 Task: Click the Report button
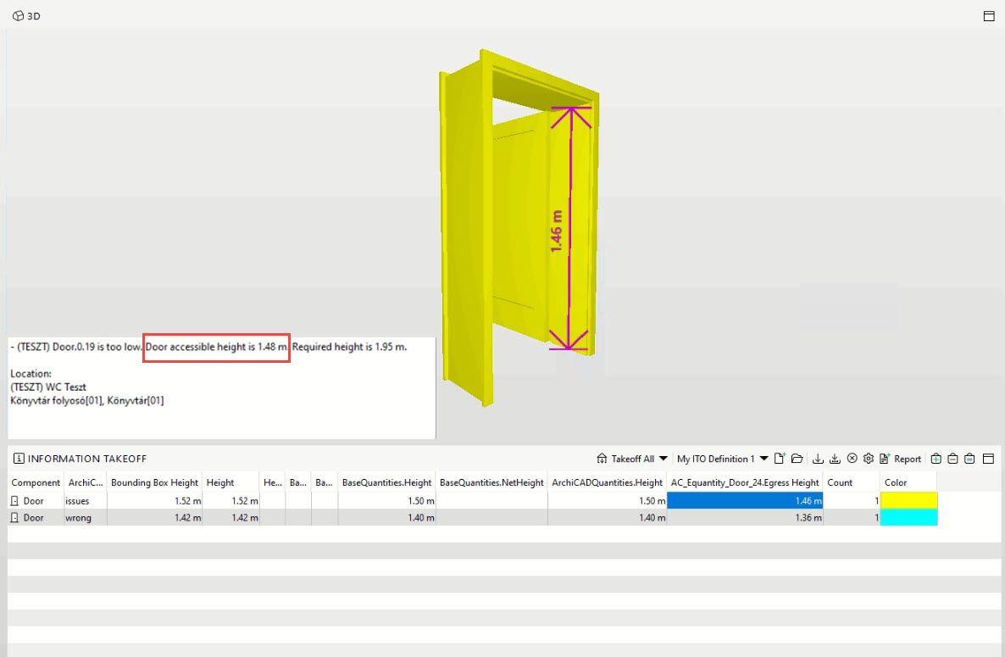click(x=901, y=459)
